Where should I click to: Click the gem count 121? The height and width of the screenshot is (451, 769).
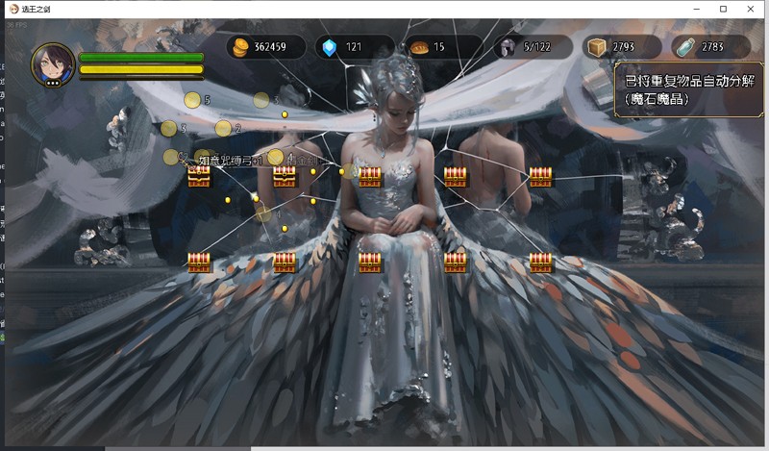[354, 47]
